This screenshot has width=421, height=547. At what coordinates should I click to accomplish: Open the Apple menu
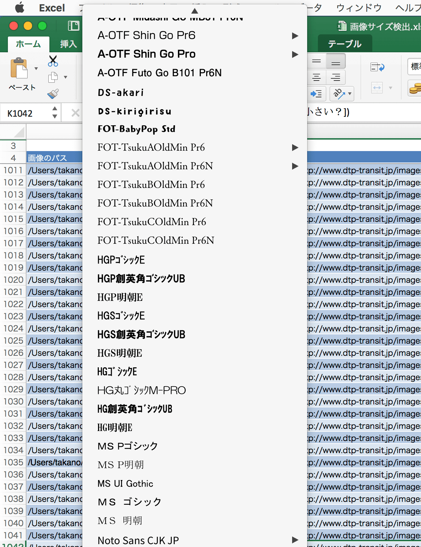click(x=19, y=8)
